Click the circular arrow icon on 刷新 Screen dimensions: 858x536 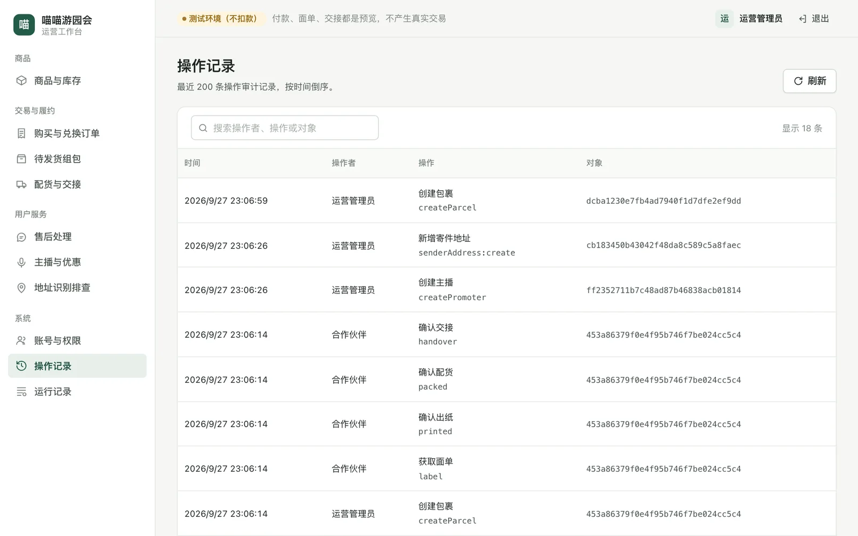coord(798,81)
